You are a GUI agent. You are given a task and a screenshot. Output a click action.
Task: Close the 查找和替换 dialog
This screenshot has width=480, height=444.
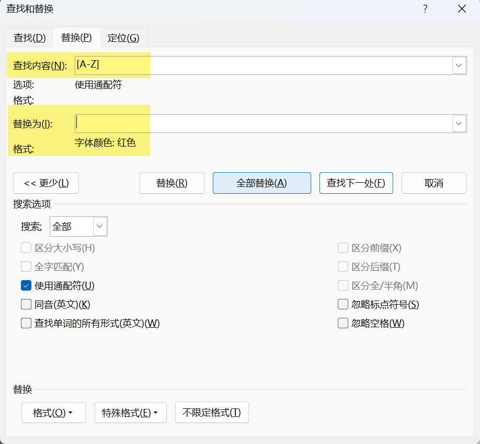pos(462,8)
